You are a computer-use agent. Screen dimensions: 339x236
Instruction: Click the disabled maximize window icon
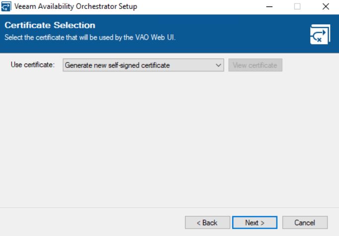[x=297, y=6]
